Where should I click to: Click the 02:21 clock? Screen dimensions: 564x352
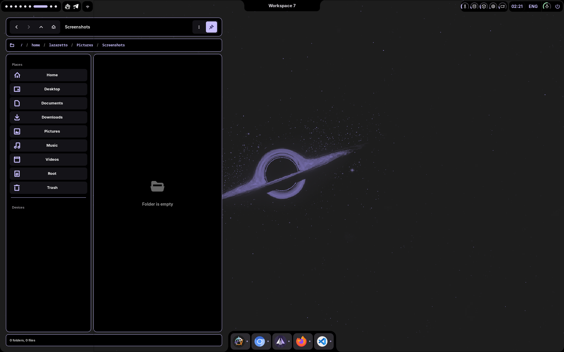pyautogui.click(x=517, y=6)
